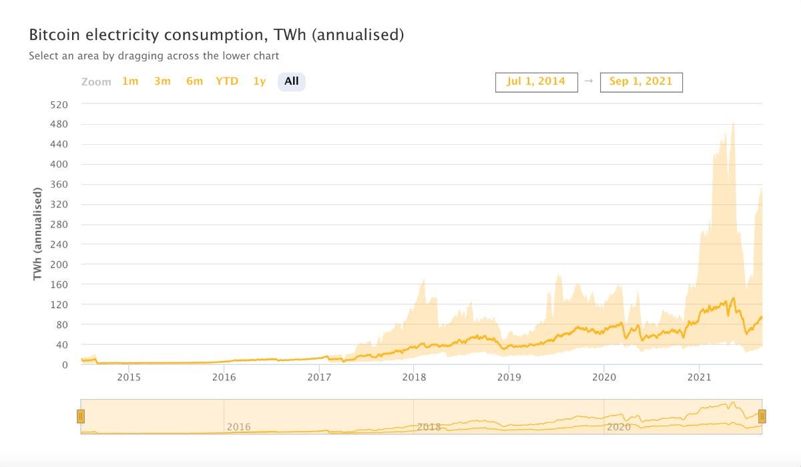Open the start date field showing Jul 1, 2014
This screenshot has height=467, width=801.
[x=536, y=81]
